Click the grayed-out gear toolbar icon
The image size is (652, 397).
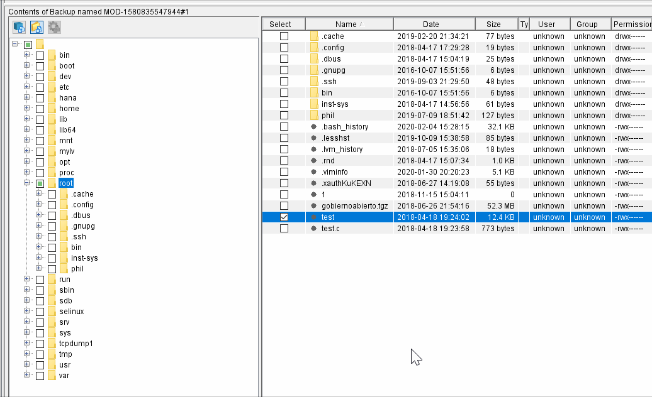tap(54, 28)
